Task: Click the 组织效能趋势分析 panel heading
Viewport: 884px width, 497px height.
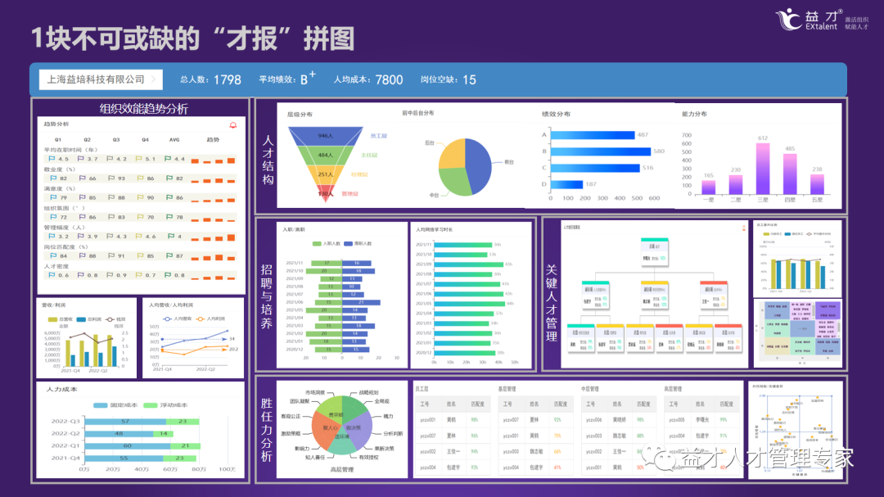Action: point(144,109)
